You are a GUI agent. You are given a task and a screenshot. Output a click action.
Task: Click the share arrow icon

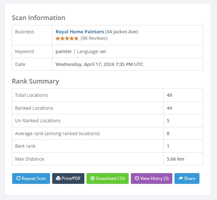pos(181,178)
